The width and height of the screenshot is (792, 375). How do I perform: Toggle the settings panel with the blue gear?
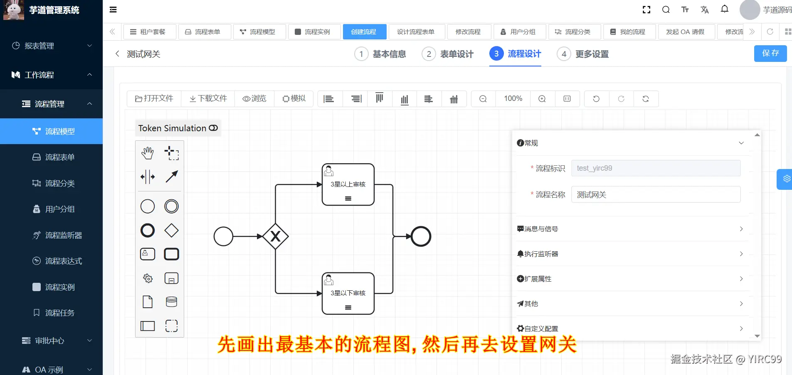tap(786, 179)
